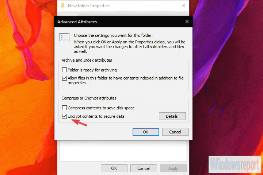
Task: Toggle 'Encrypt contents to secure data' checkbox
Action: [x=64, y=116]
